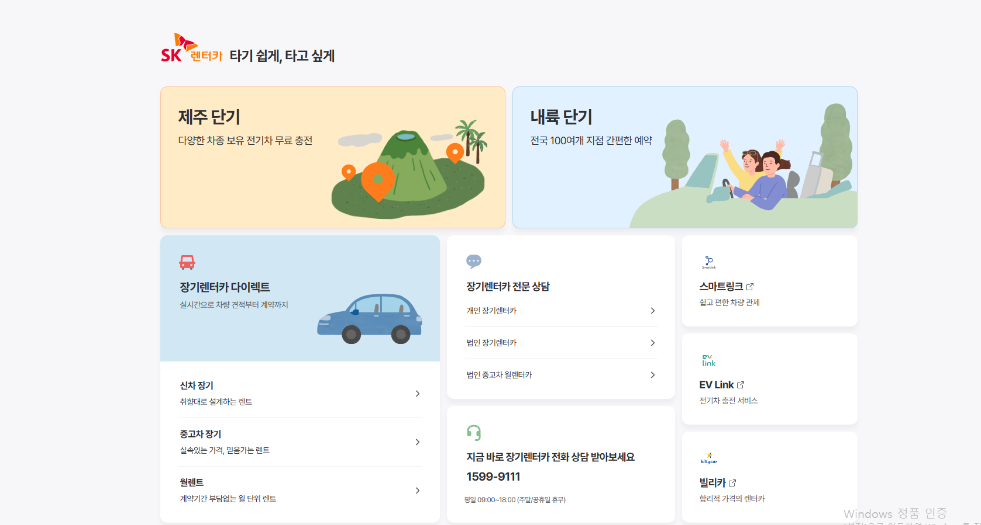The height and width of the screenshot is (525, 981).
Task: Click the ev link logo icon
Action: click(x=709, y=360)
